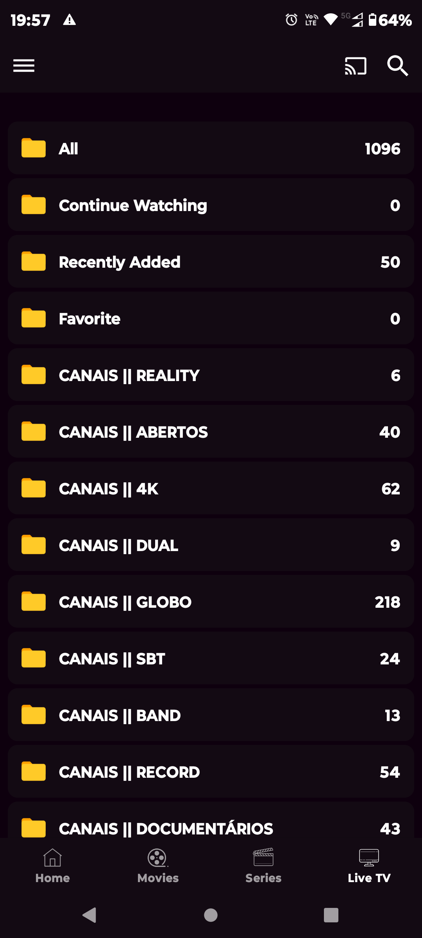This screenshot has width=422, height=938.
Task: Browse the CANAIS || REALITY category
Action: (211, 375)
